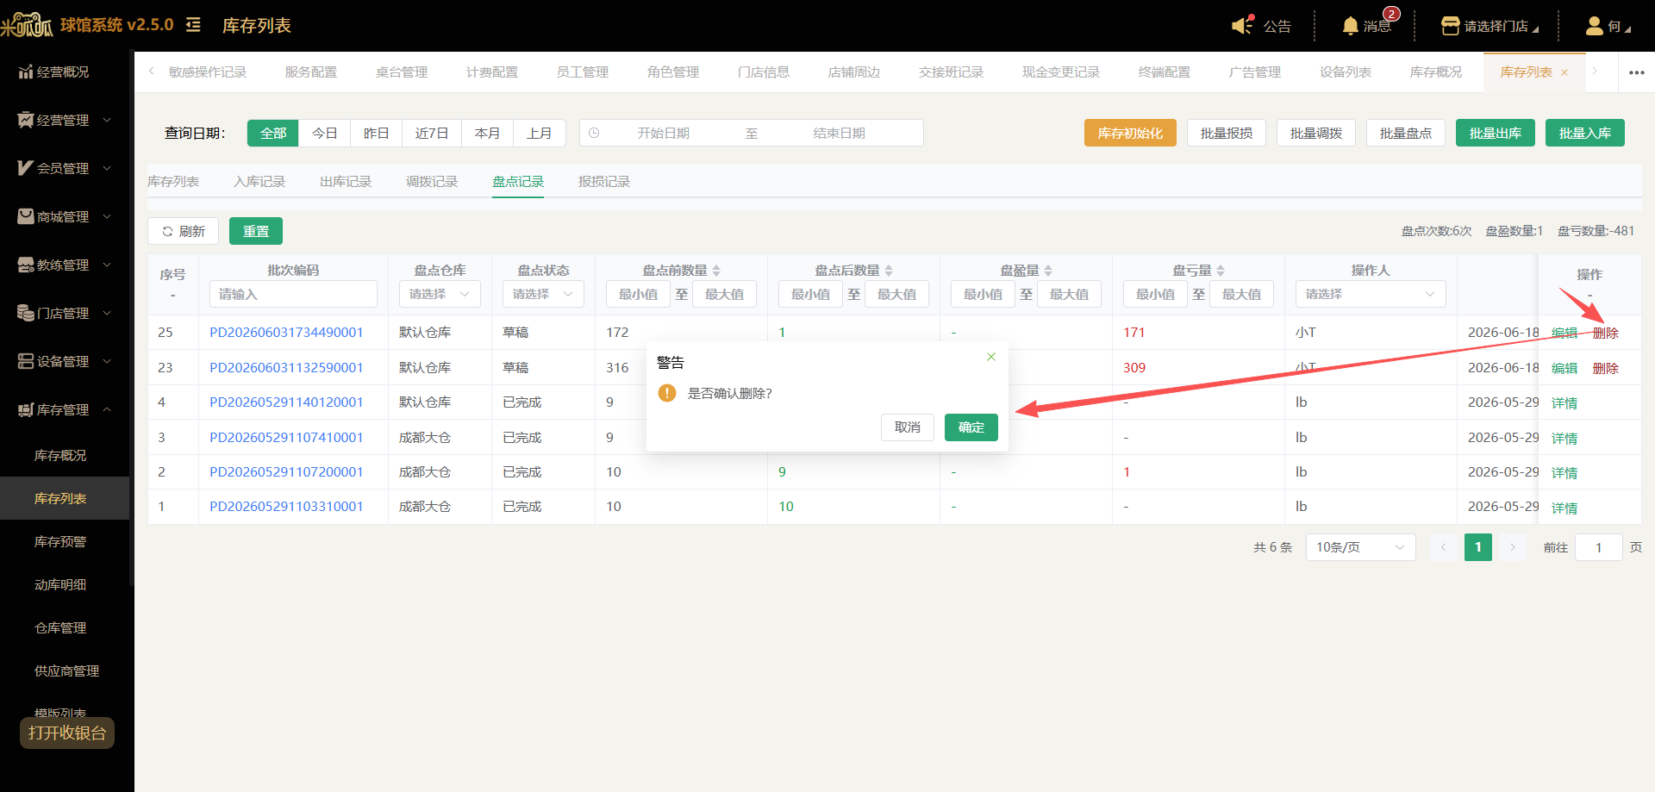This screenshot has height=792, width=1655.
Task: Click the 批量入库 button
Action: tap(1585, 133)
